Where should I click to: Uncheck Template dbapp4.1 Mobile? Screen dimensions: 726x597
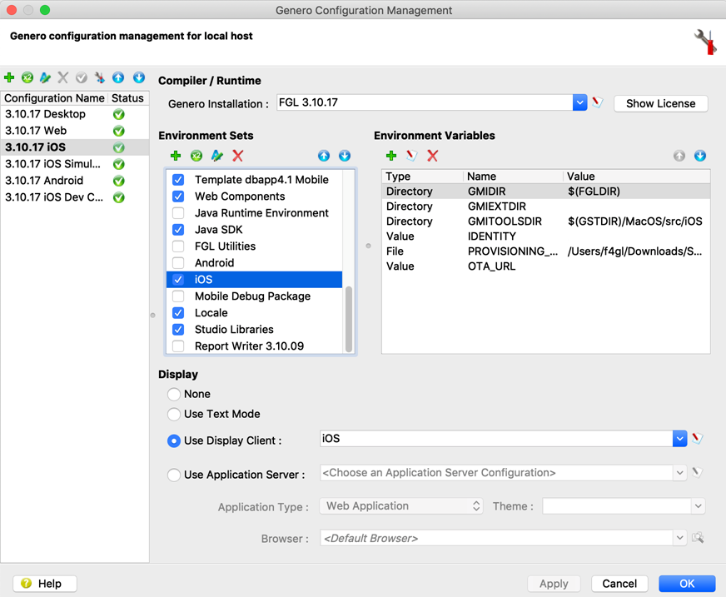coord(178,180)
